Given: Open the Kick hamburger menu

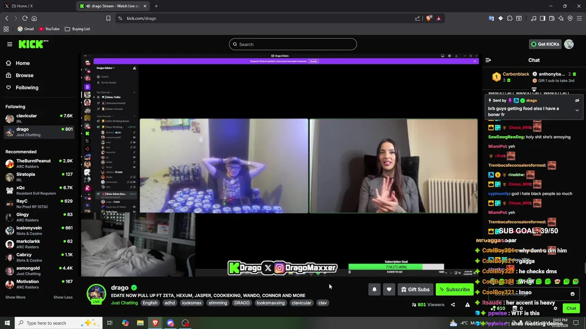Looking at the screenshot, I should (10, 44).
